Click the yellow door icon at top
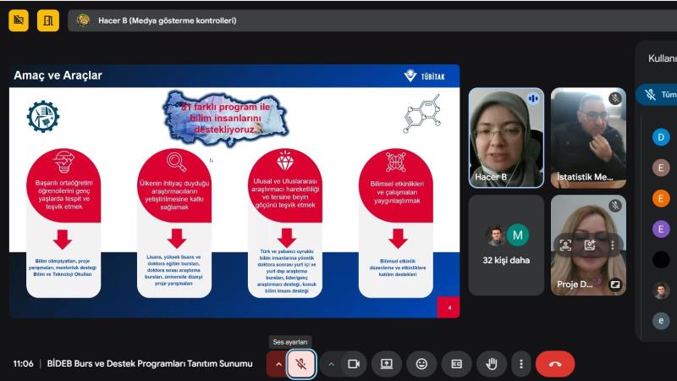 click(48, 19)
